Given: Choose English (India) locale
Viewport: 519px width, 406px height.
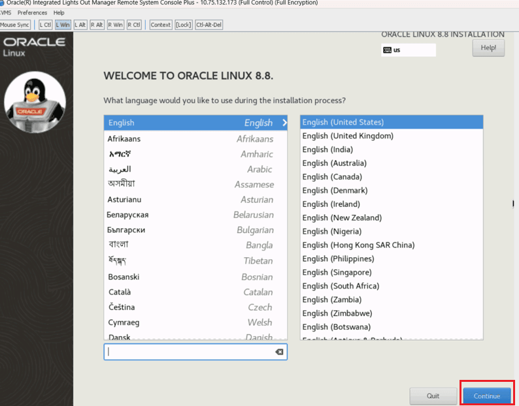Looking at the screenshot, I should tap(392, 149).
